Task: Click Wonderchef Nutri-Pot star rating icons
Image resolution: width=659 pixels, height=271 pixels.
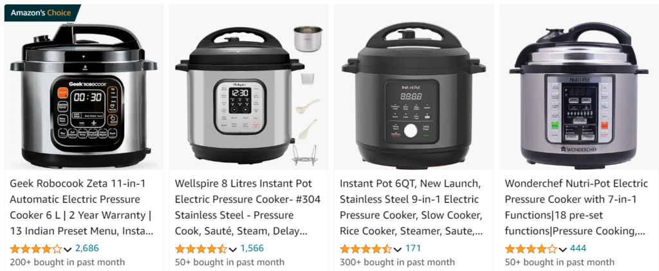Action: coord(531,248)
